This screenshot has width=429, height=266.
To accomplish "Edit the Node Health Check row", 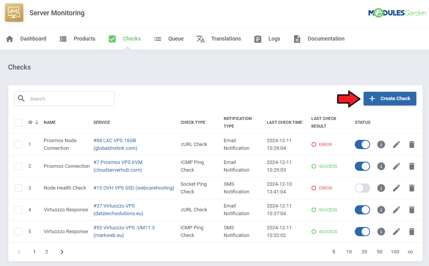I will 396,188.
